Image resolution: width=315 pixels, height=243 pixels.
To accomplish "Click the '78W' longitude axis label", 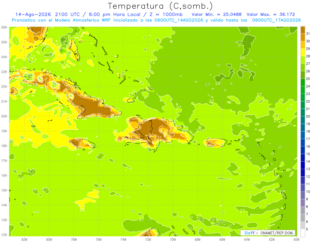I will tap(74, 239).
